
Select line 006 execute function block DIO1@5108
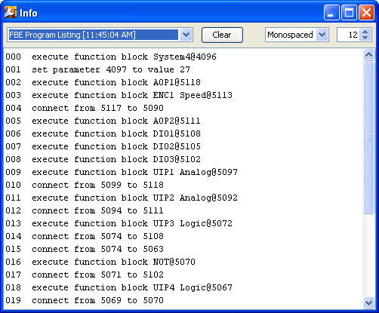pyautogui.click(x=103, y=133)
